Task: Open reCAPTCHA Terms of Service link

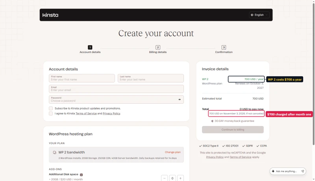Action: click(241, 157)
